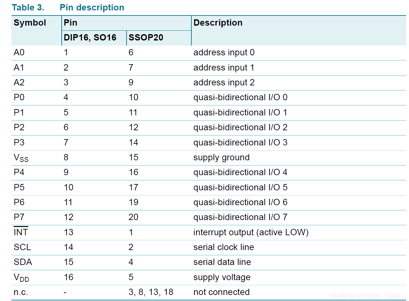Click the 'A0' symbol cell
The image size is (409, 301).
(19, 52)
